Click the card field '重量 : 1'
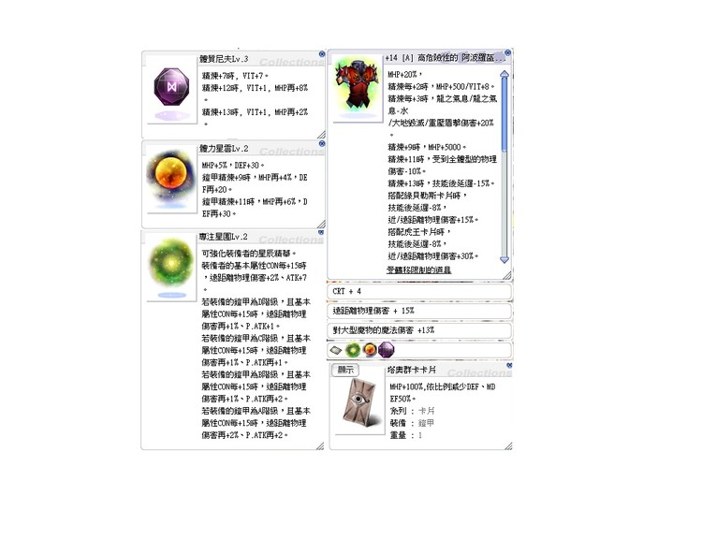The height and width of the screenshot is (539, 702). pyautogui.click(x=405, y=435)
